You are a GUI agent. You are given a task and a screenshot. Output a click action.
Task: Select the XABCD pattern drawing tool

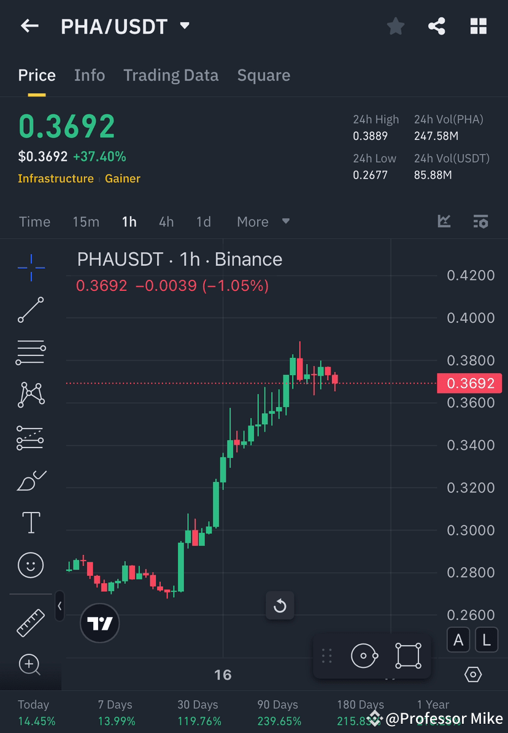pyautogui.click(x=31, y=395)
